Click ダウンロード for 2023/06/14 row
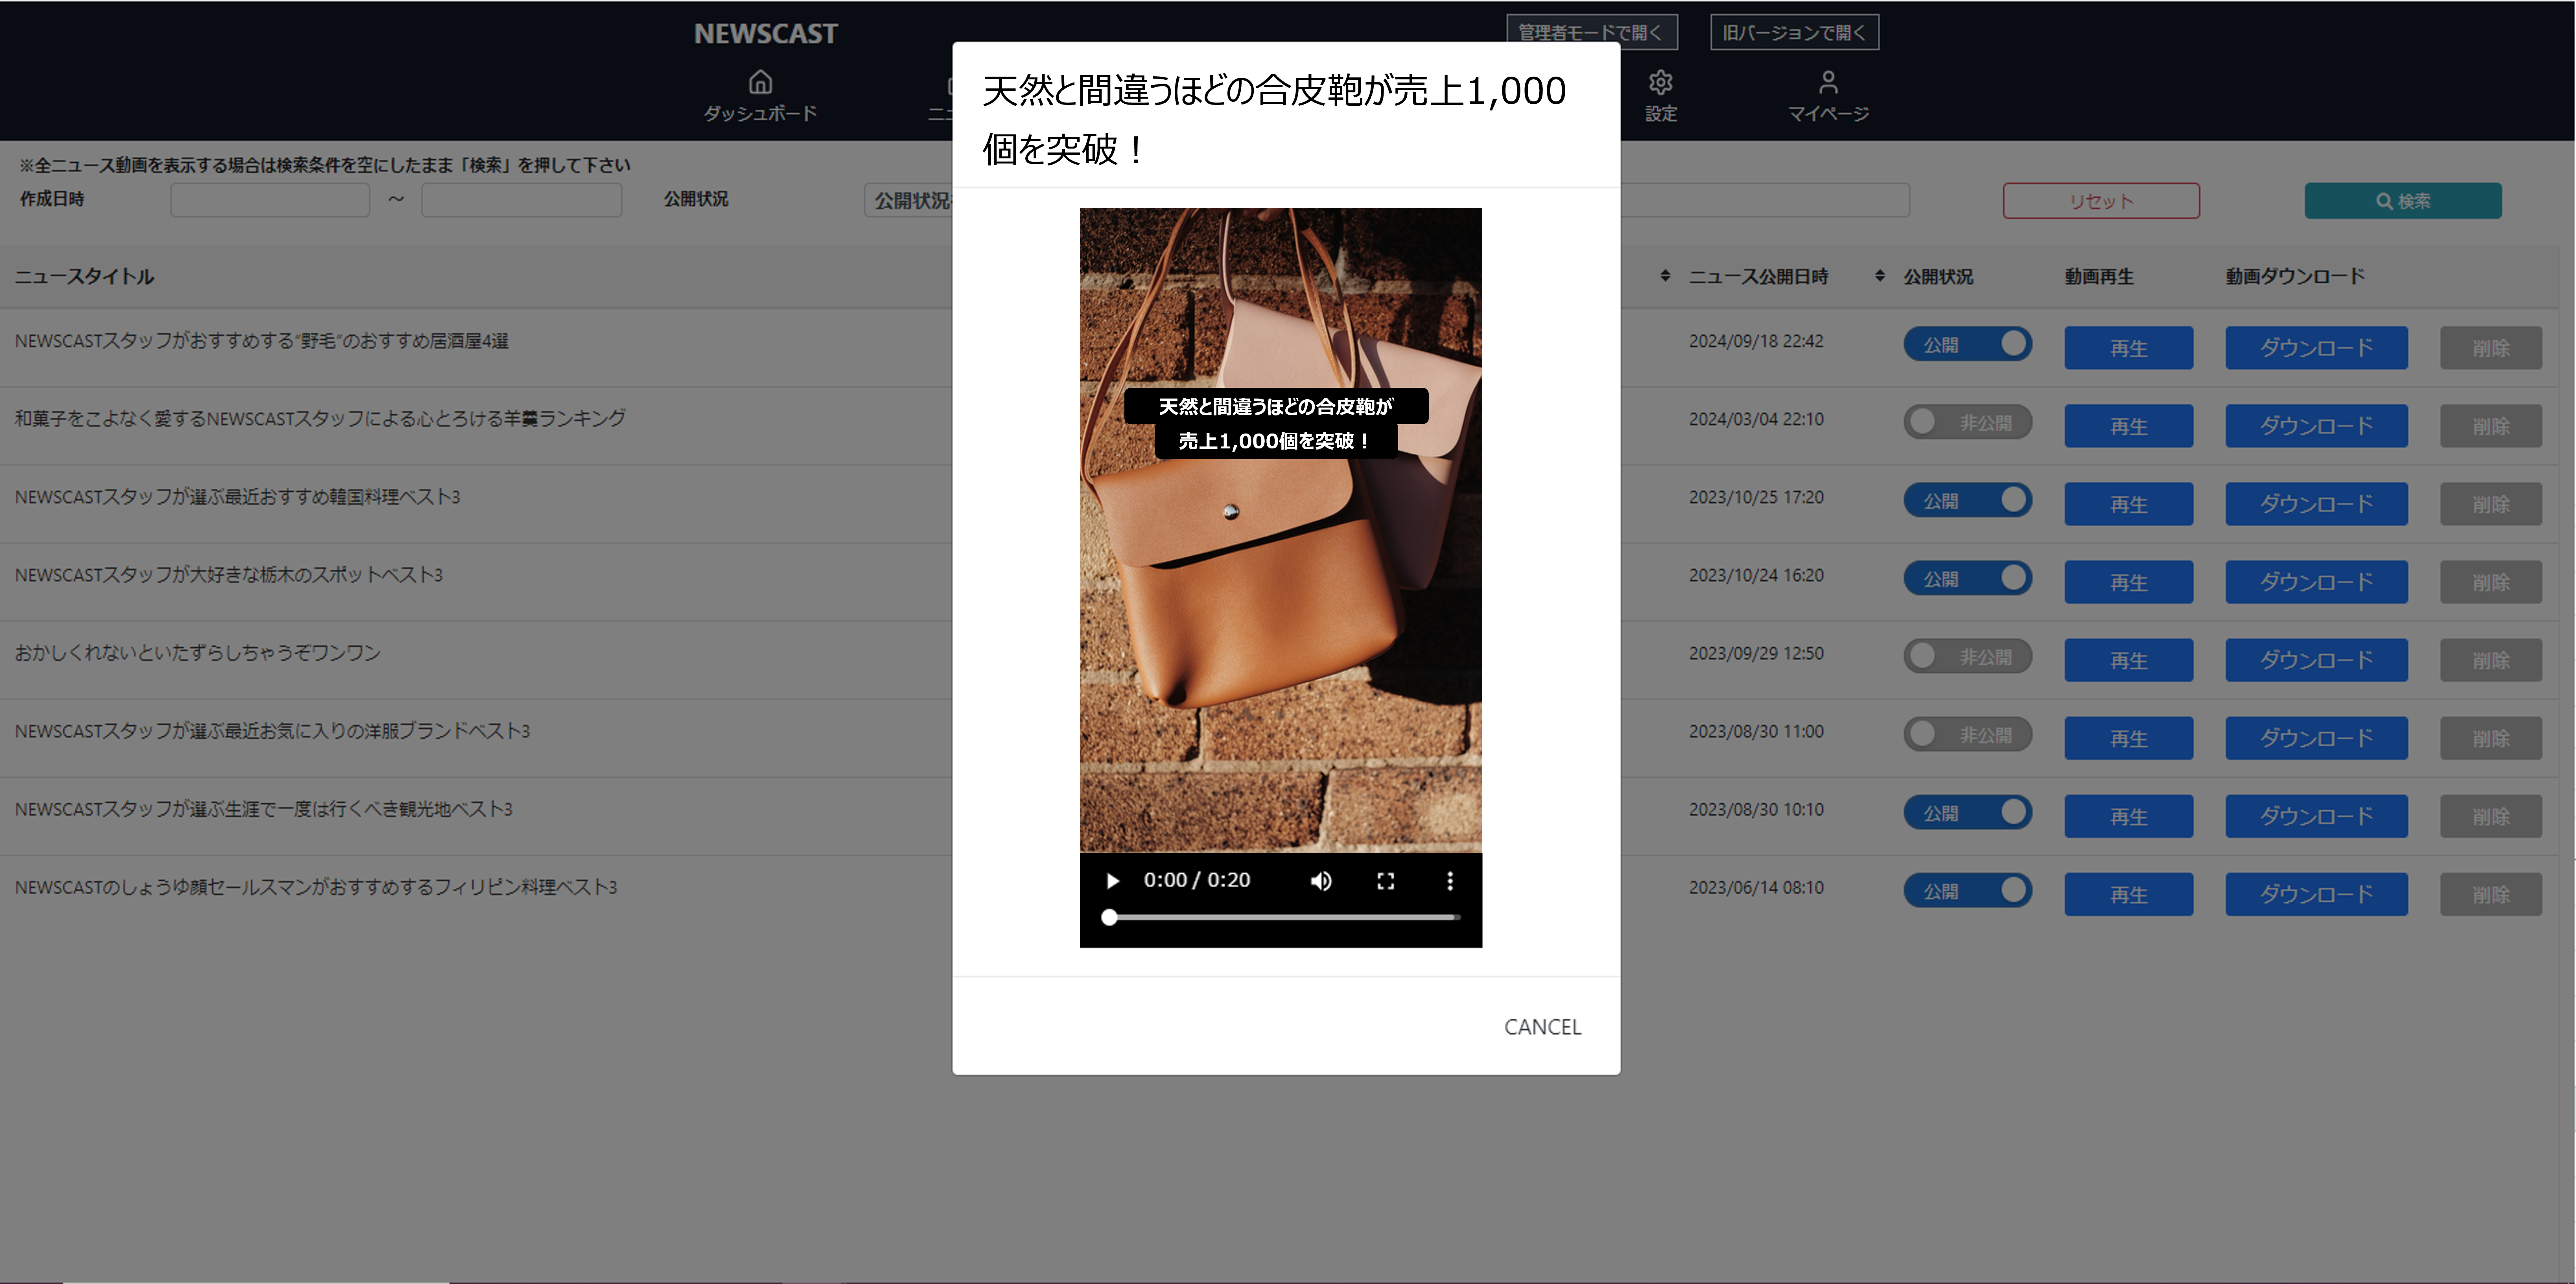Image resolution: width=2576 pixels, height=1284 pixels. point(2316,894)
